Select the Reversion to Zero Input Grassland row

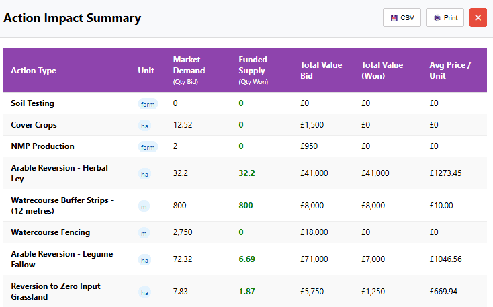(56, 292)
